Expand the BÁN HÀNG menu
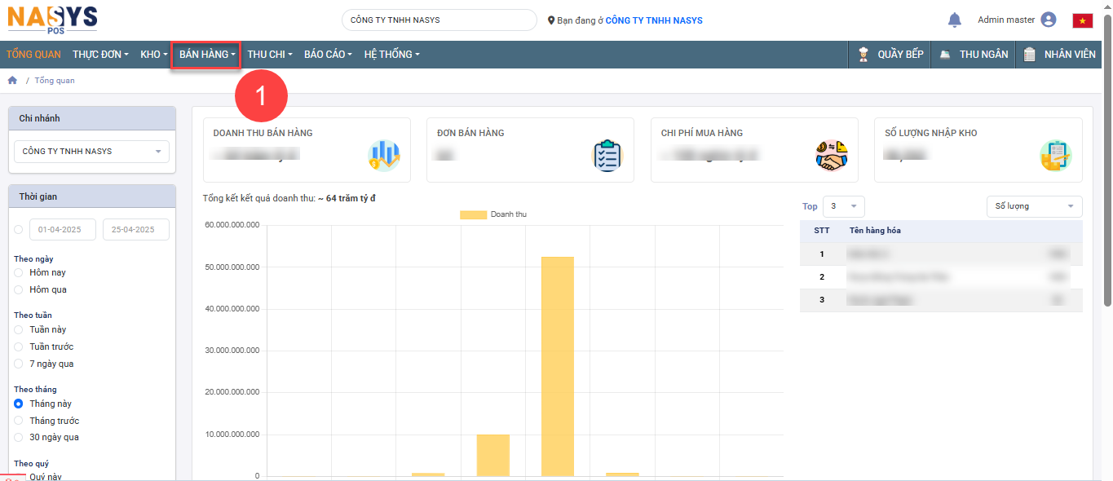 point(207,55)
